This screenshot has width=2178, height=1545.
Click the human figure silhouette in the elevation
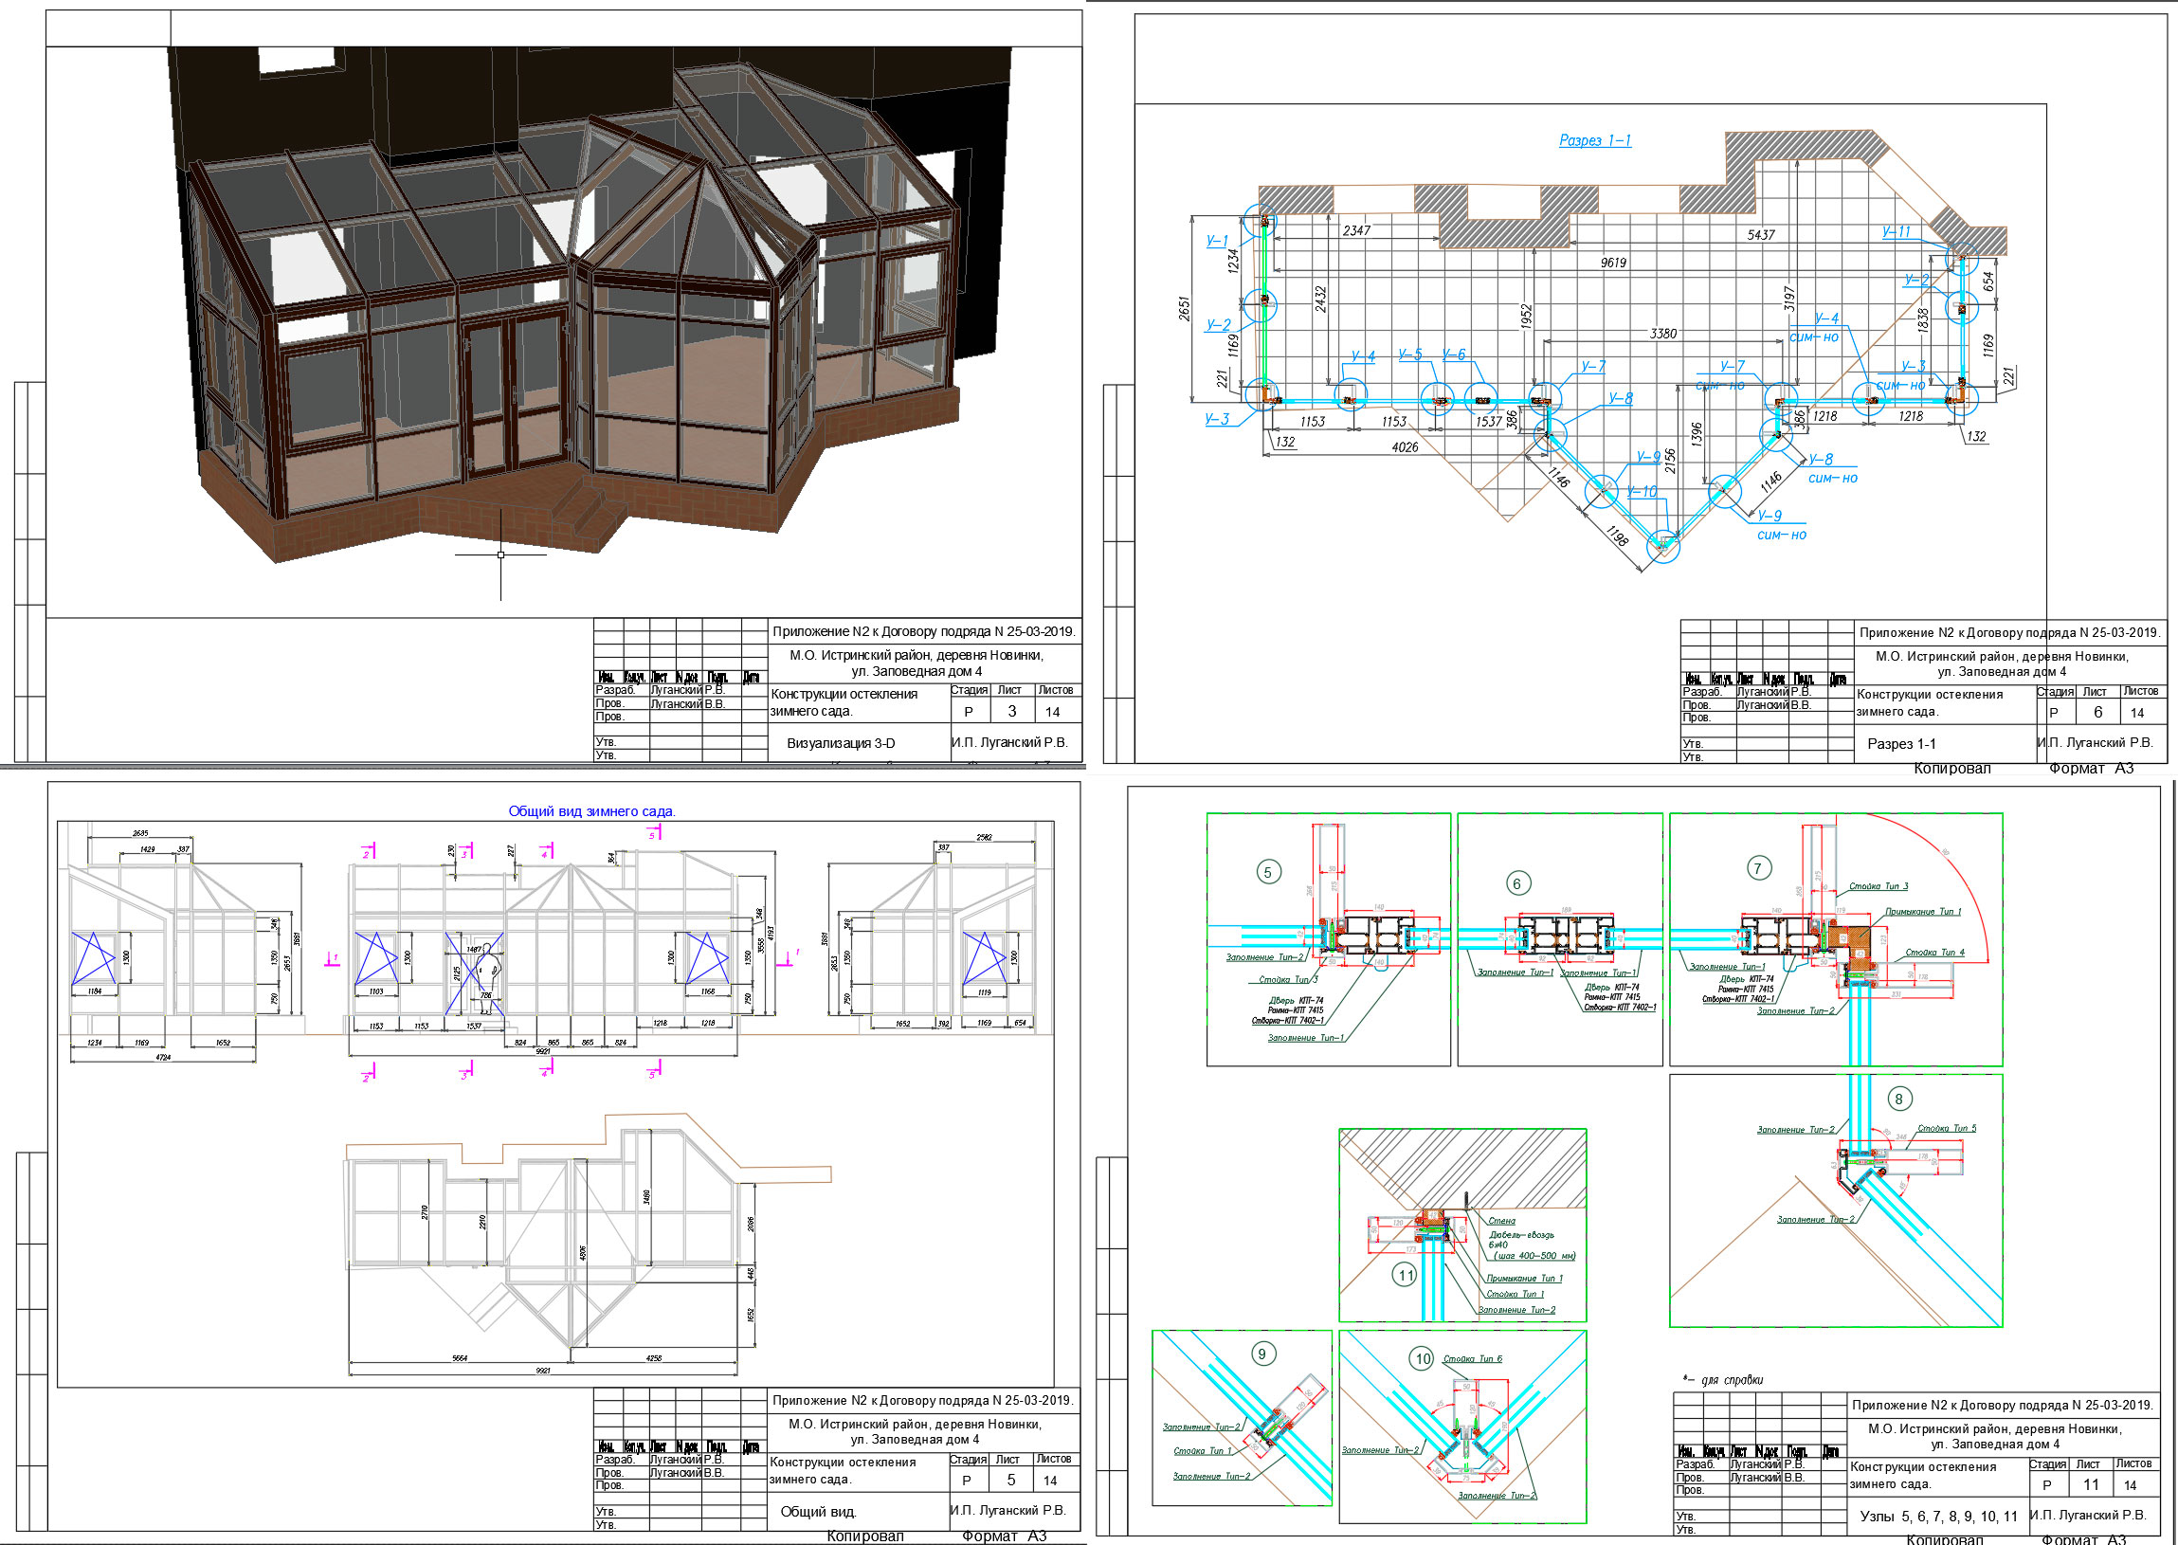tap(487, 977)
